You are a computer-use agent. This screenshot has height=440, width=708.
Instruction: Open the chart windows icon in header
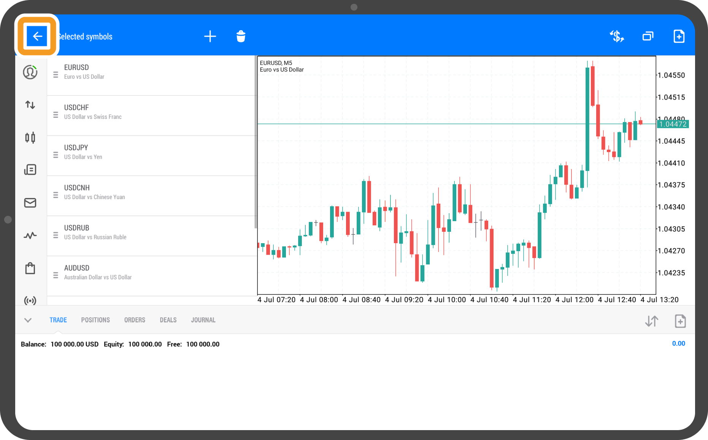tap(648, 36)
